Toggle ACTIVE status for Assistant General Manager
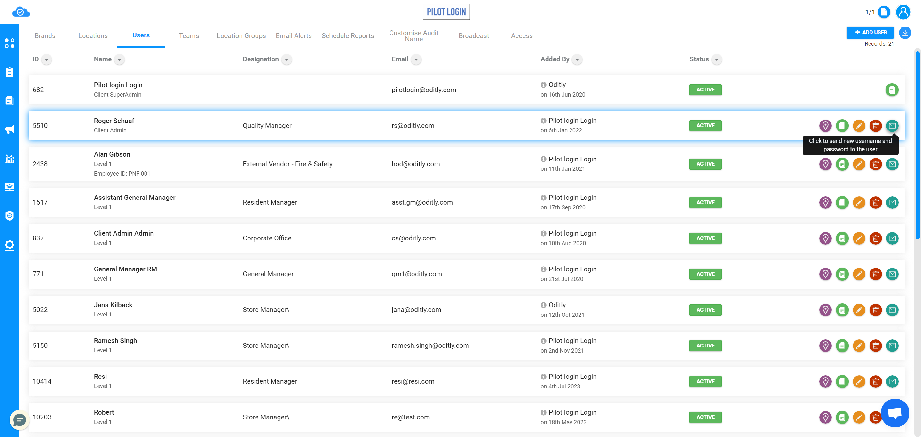 pyautogui.click(x=705, y=203)
